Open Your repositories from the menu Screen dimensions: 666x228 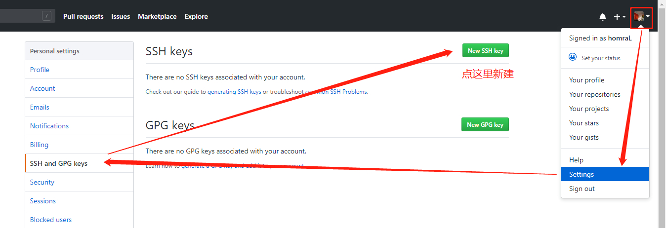tap(594, 94)
